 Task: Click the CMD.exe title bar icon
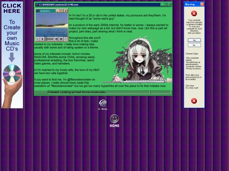point(37,5)
